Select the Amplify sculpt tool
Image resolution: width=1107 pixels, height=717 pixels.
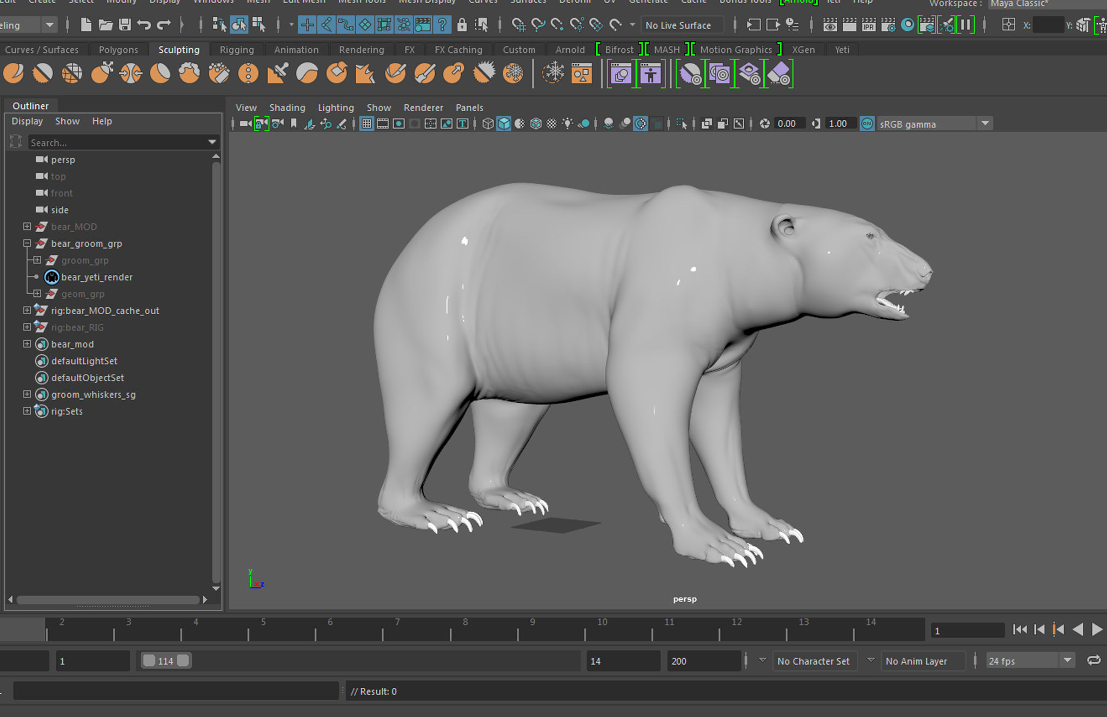[x=483, y=73]
